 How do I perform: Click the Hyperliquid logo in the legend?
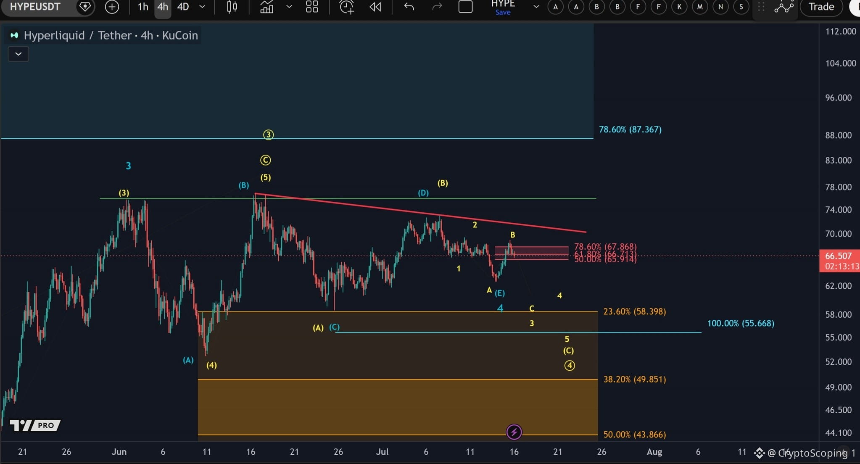[14, 35]
